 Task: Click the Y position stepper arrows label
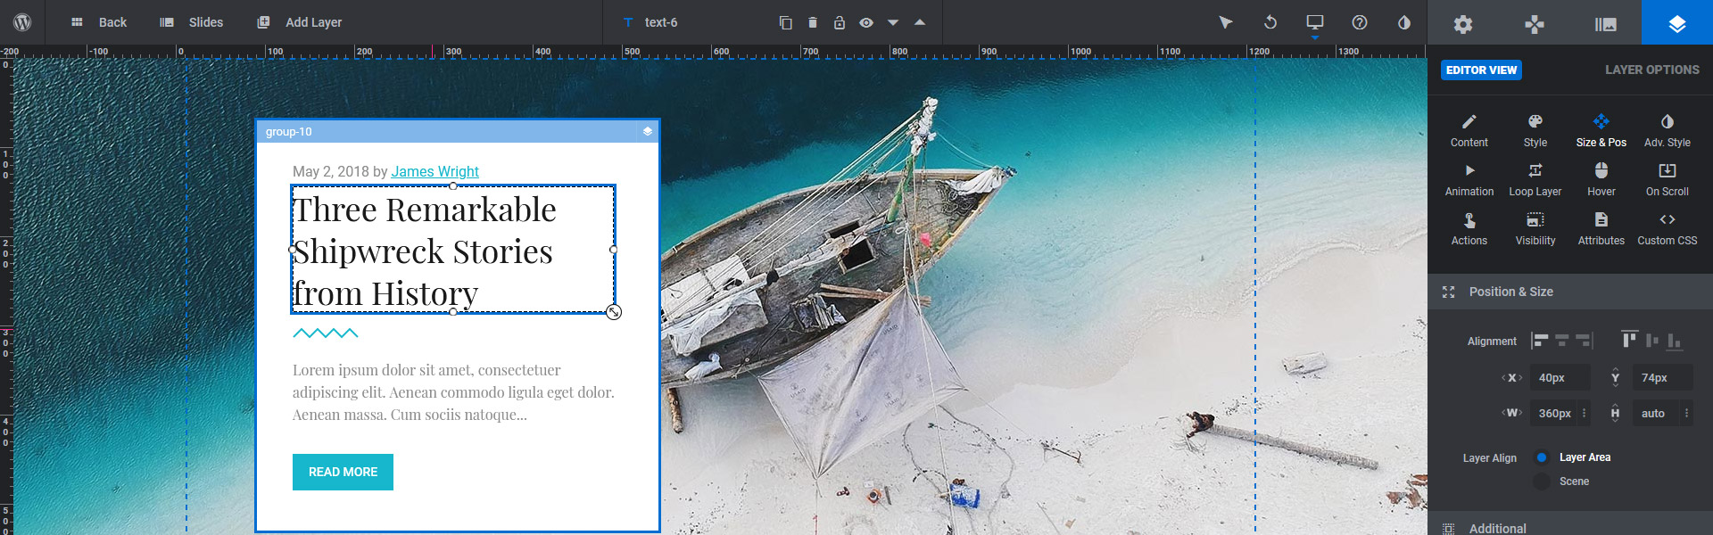coord(1615,378)
